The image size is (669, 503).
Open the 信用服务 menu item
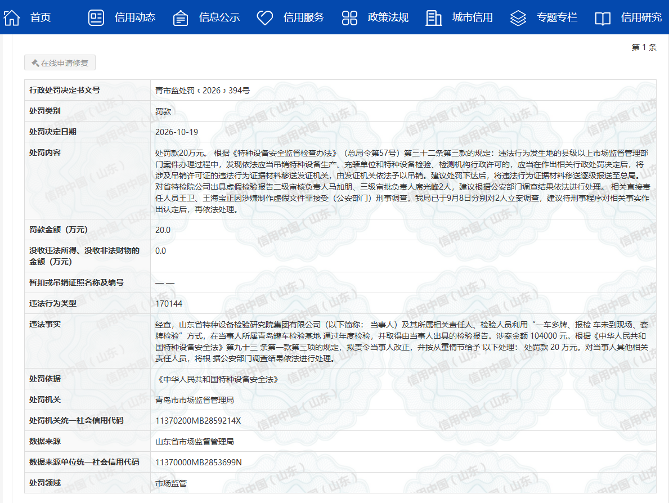click(x=304, y=17)
